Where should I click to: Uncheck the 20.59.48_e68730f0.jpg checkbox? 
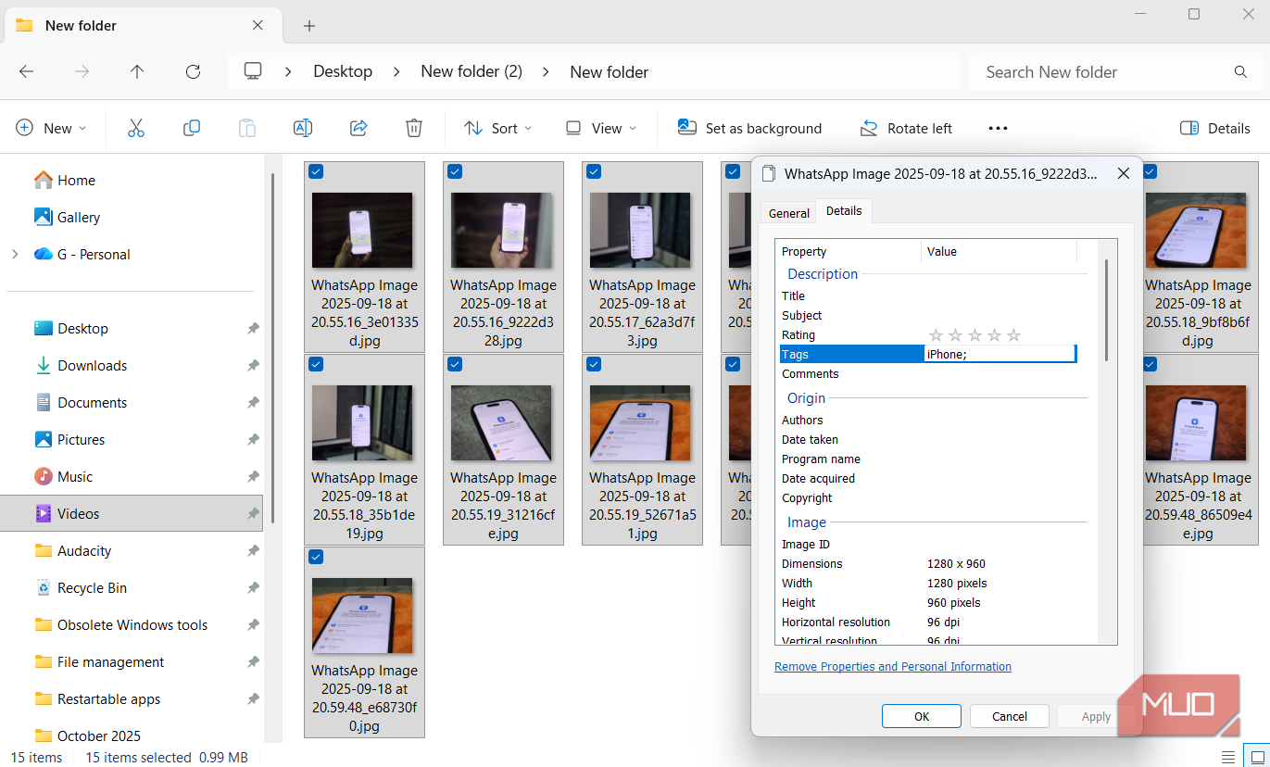click(x=316, y=557)
